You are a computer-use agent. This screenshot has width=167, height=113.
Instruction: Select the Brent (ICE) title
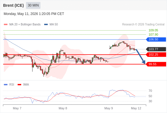click(13, 5)
